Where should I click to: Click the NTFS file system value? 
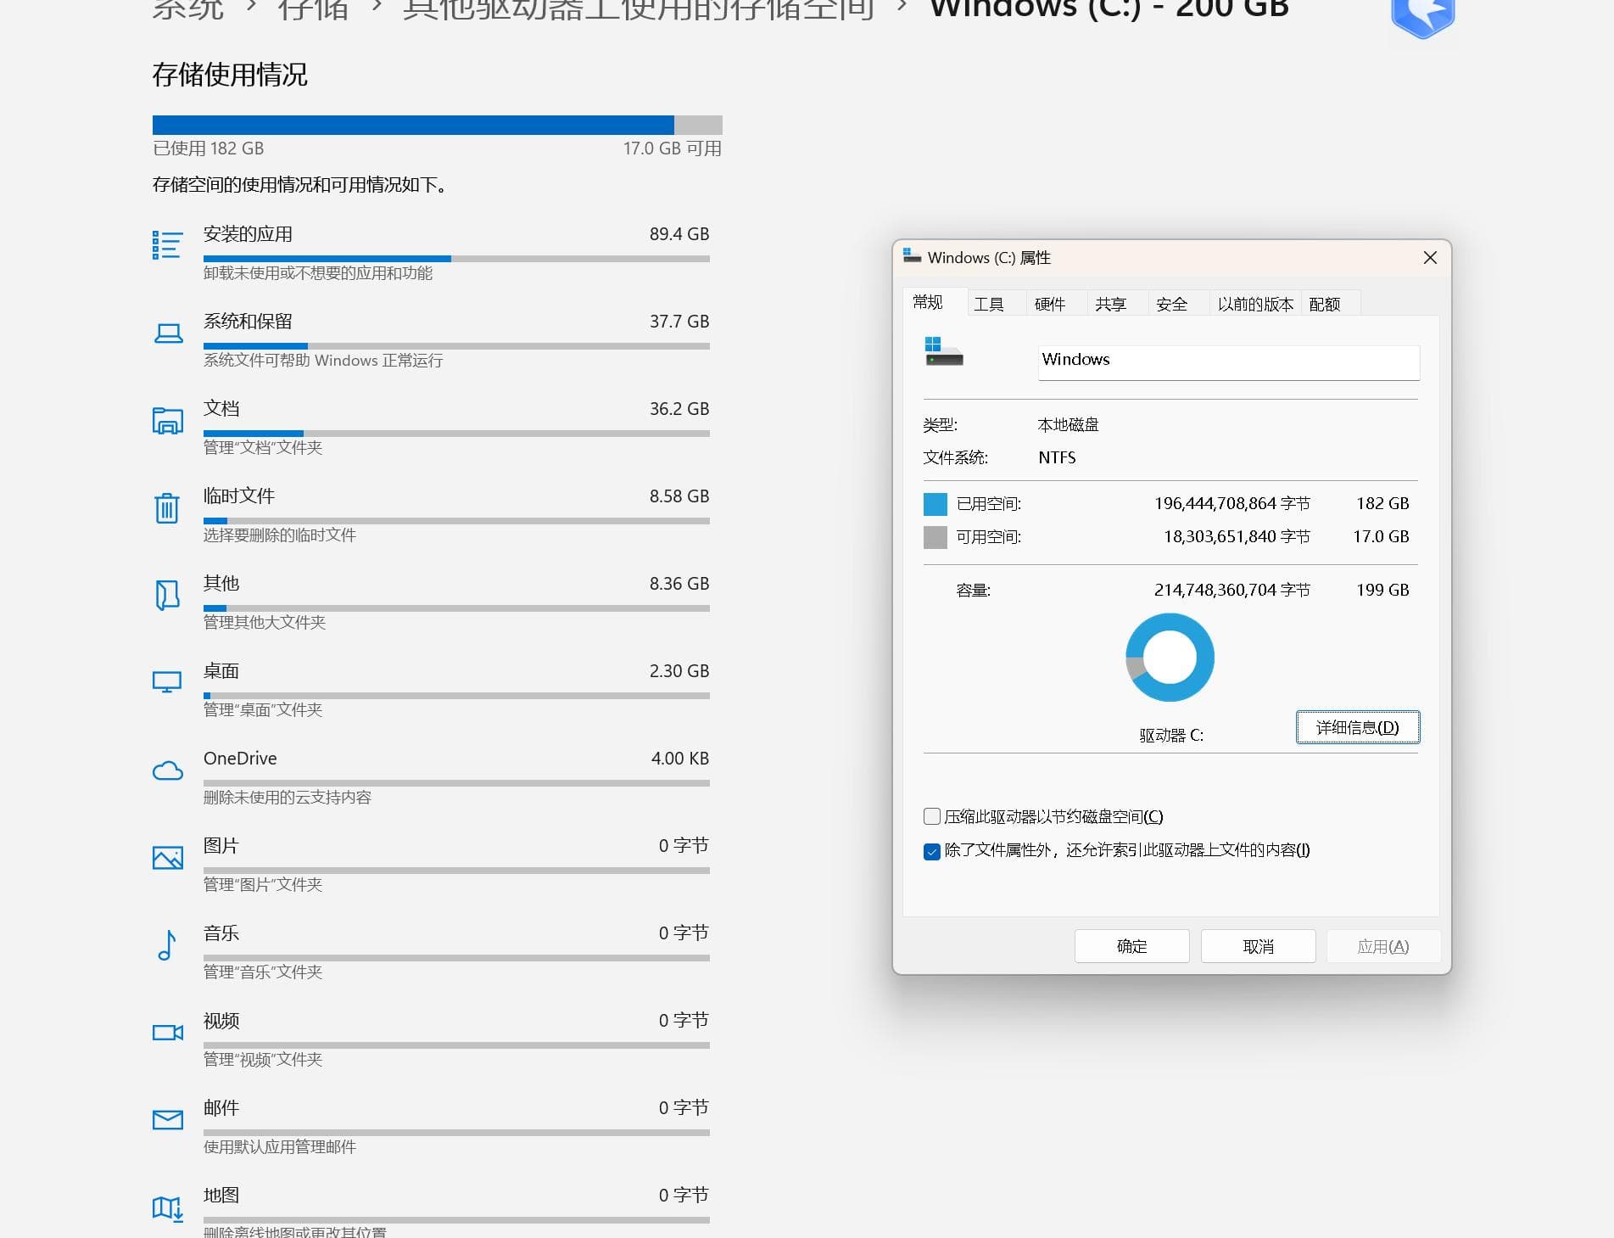tap(1057, 458)
